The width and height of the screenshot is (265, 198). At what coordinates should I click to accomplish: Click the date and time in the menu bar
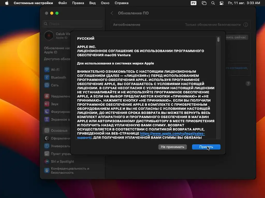pyautogui.click(x=244, y=3)
